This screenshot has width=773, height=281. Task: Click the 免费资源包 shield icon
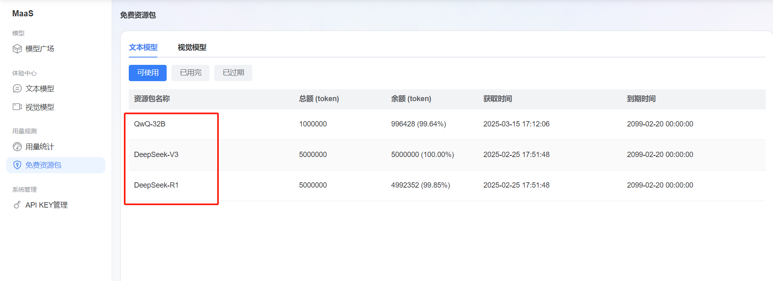coord(17,165)
